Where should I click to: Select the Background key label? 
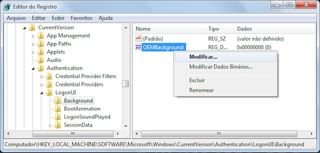pos(78,101)
